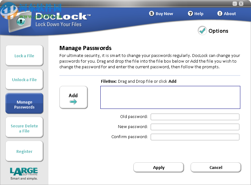This screenshot has width=251, height=185.
Task: Click the teal Add arrow icon
Action: (73, 102)
